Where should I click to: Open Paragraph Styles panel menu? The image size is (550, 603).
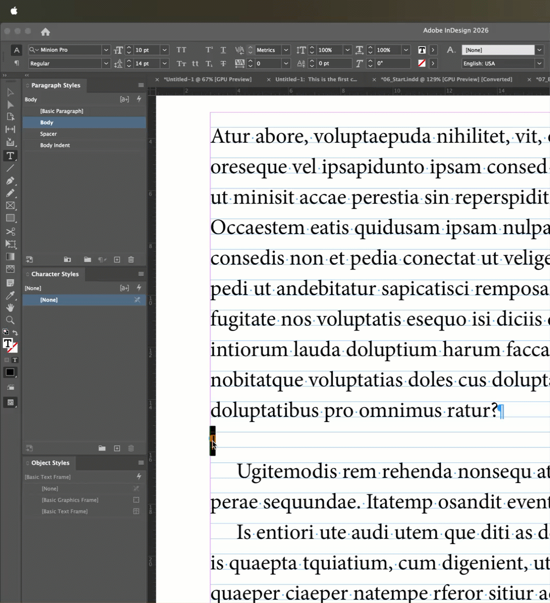141,85
